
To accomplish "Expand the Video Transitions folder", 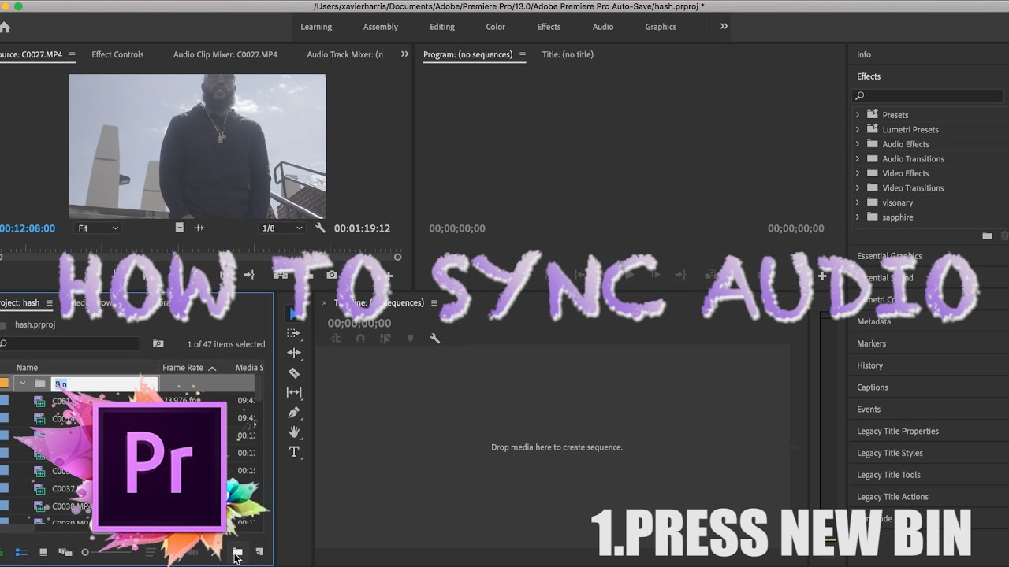I will (x=858, y=187).
